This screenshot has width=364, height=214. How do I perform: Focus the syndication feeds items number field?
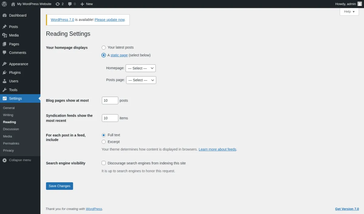110,118
